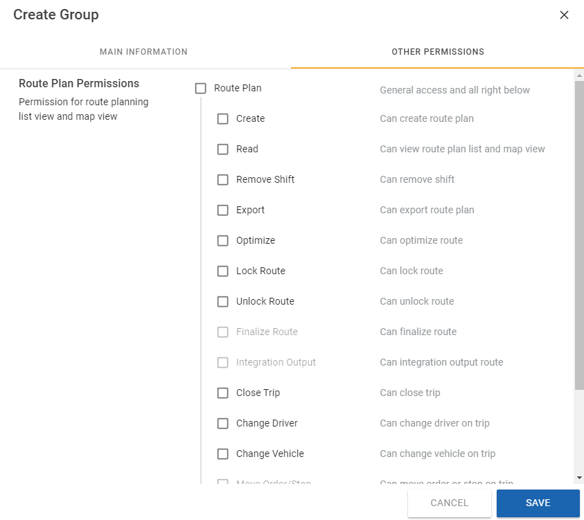
Task: Check the Change Vehicle checkbox
Action: (223, 454)
